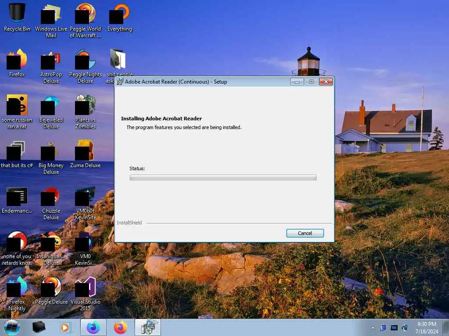449x336 pixels.
Task: Click the monitor icon in system tray
Action: coord(394,328)
